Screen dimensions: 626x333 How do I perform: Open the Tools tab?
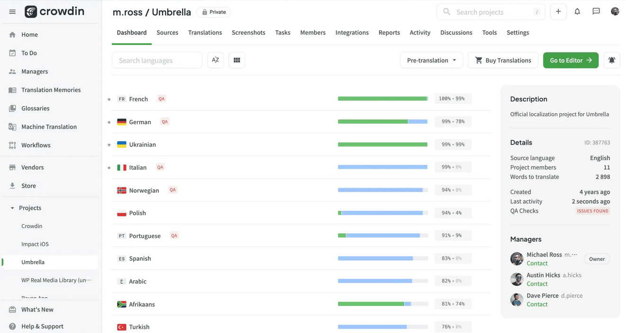tap(490, 33)
